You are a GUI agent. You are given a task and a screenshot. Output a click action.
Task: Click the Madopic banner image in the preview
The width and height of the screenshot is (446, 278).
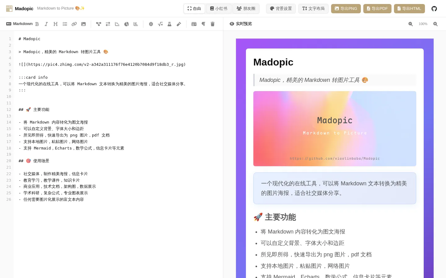point(335,128)
